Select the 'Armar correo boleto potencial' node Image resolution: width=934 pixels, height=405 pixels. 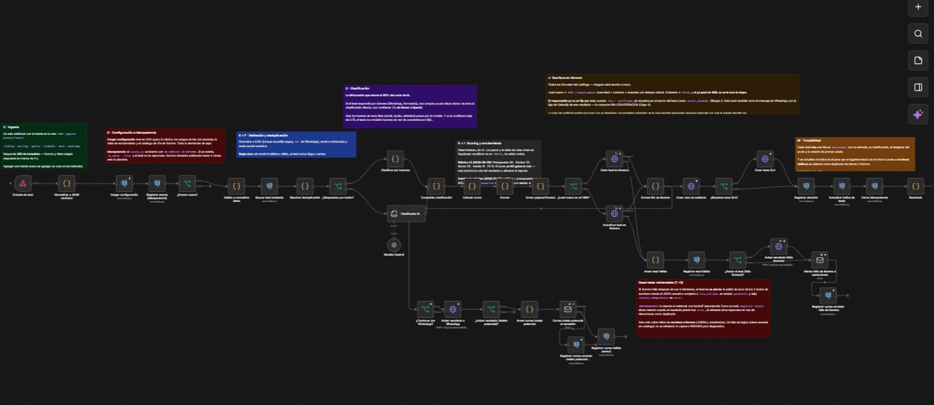pyautogui.click(x=529, y=309)
